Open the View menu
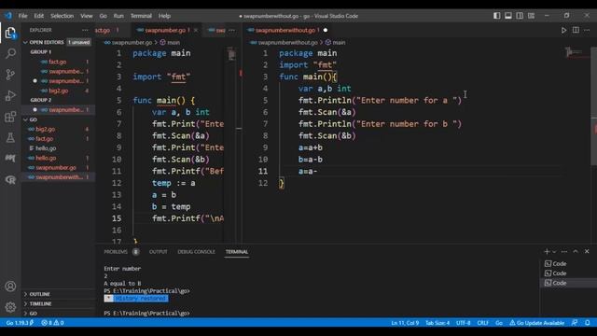The width and height of the screenshot is (597, 336). (87, 16)
